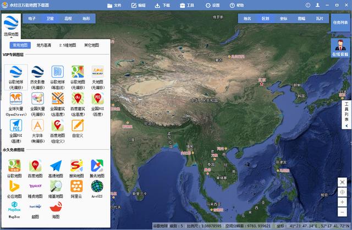Click the 任务列表 button

pyautogui.click(x=340, y=23)
